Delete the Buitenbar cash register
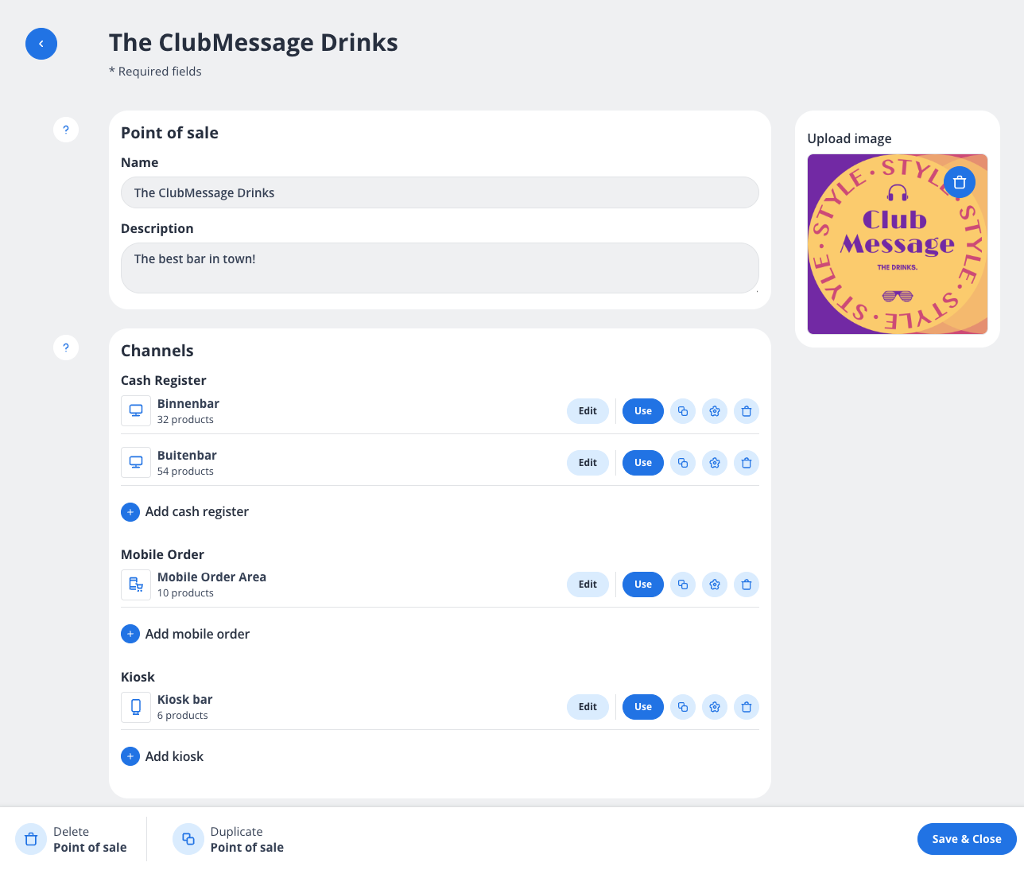This screenshot has height=870, width=1024. [x=746, y=463]
